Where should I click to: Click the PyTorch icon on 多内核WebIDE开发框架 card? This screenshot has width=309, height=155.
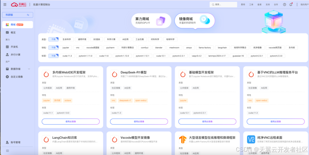click(46, 74)
